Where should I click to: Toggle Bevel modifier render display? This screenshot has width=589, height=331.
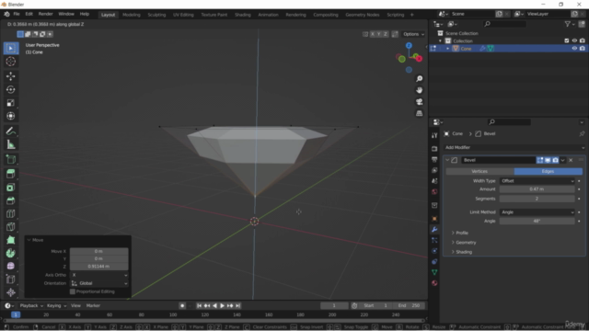tap(555, 160)
